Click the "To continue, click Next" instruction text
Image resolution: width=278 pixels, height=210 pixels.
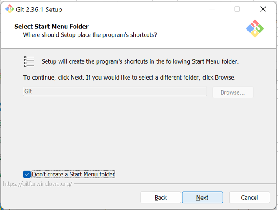pyautogui.click(x=129, y=77)
